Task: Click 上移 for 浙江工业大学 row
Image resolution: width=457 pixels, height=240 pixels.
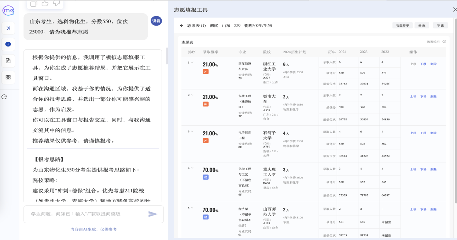Action: coord(413,64)
